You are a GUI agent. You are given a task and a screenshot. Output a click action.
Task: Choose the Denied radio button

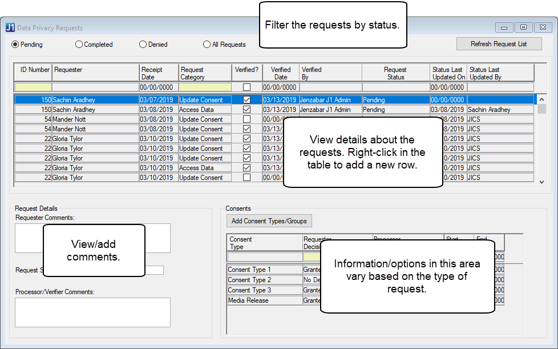(x=143, y=45)
